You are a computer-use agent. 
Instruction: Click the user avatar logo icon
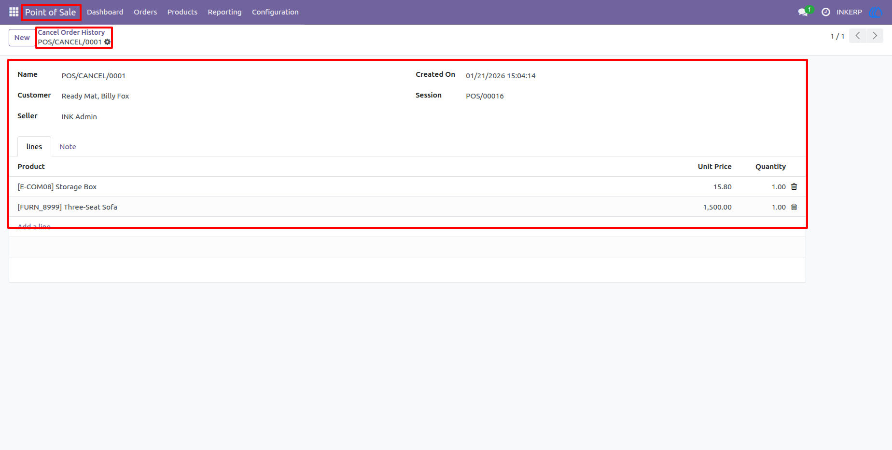click(x=875, y=12)
